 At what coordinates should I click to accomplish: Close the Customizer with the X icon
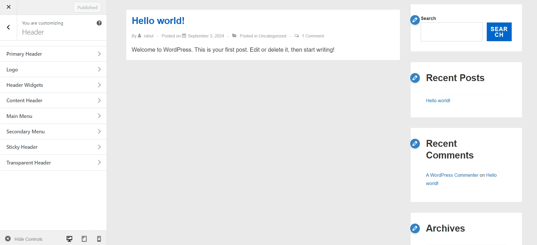click(x=9, y=7)
